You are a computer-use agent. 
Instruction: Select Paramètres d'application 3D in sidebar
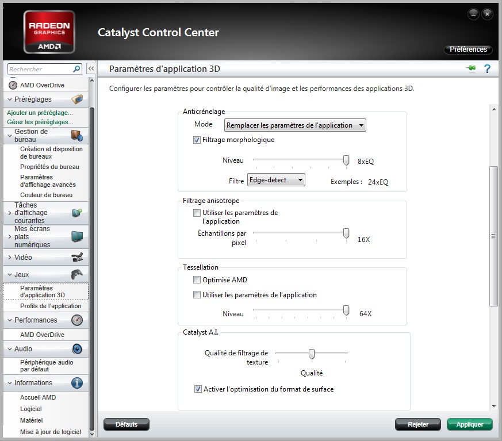tap(46, 292)
